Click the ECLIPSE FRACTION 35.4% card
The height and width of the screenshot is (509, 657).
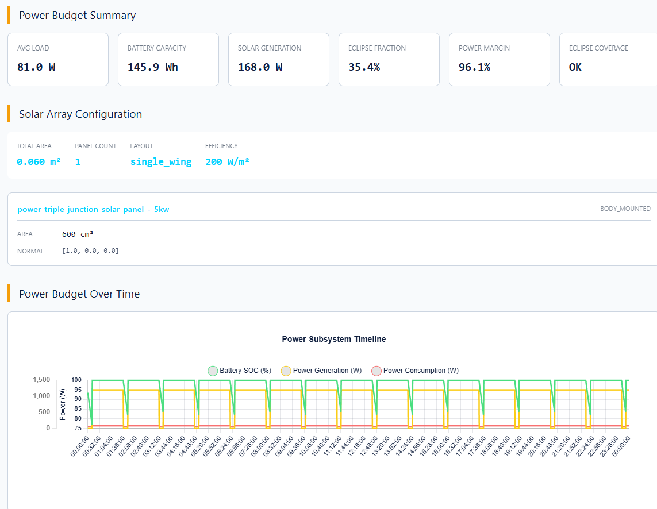pyautogui.click(x=389, y=59)
